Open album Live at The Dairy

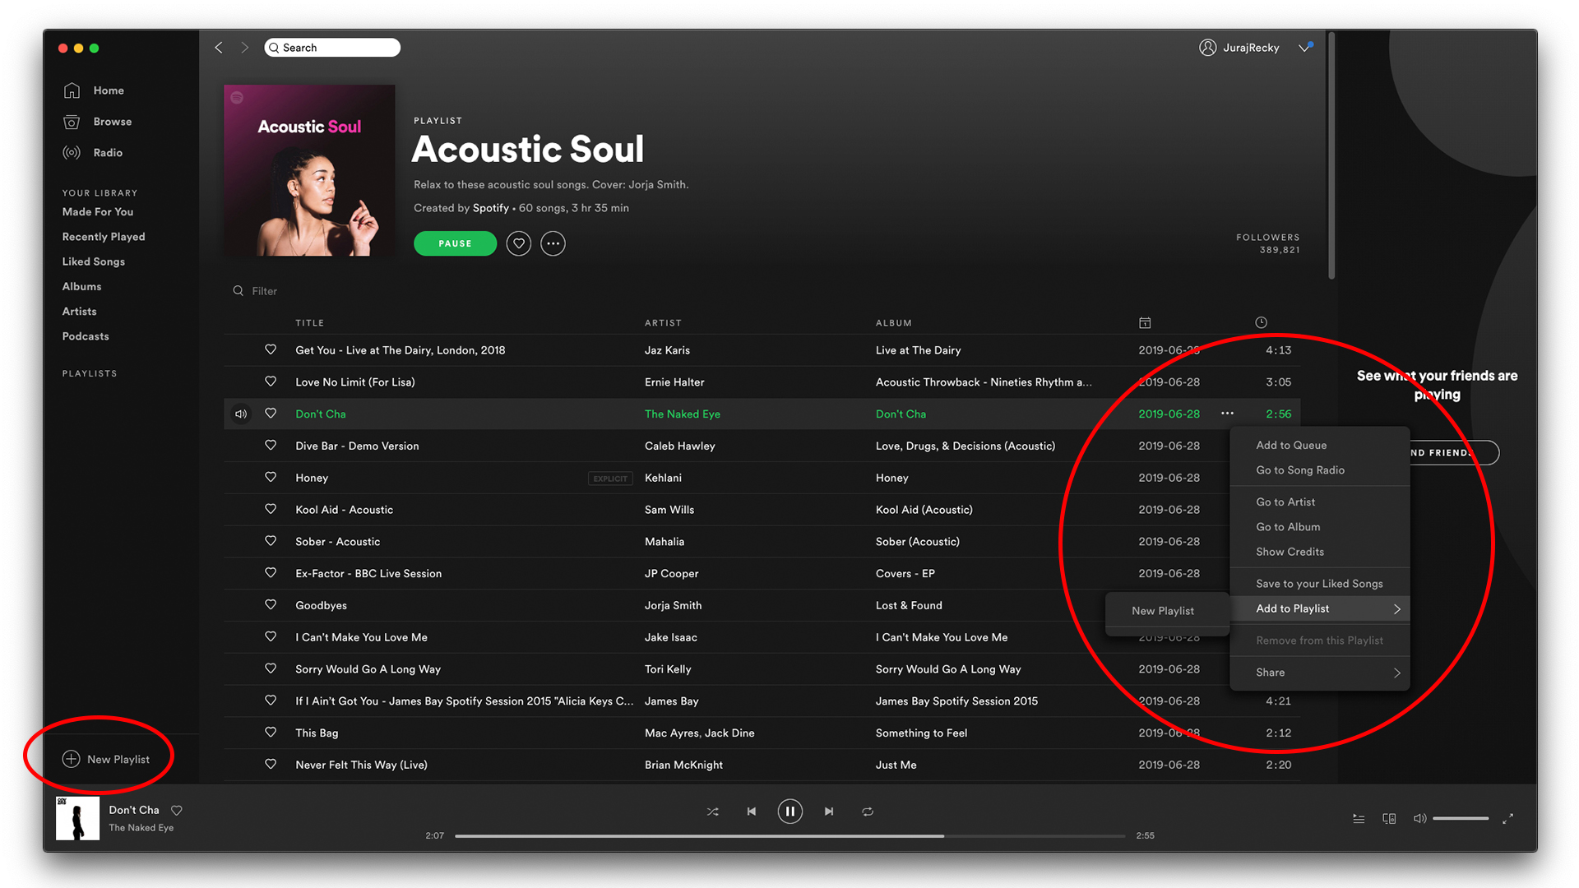point(918,350)
